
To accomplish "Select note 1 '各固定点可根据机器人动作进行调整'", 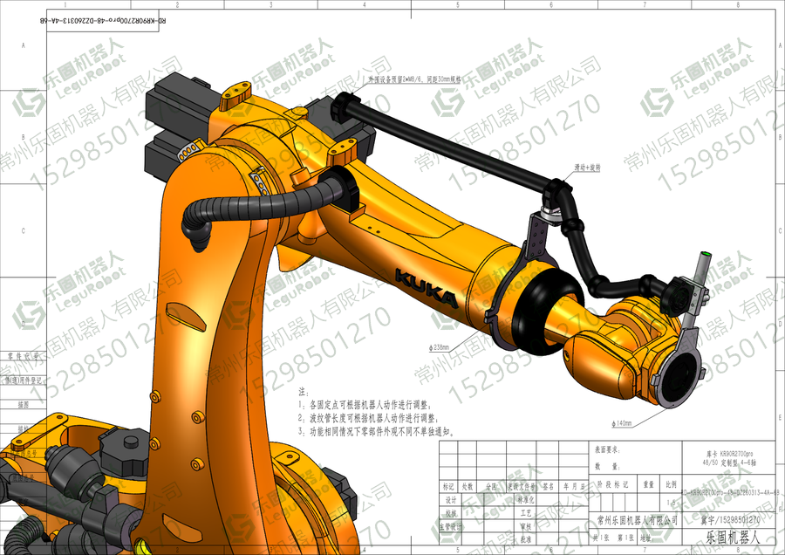I will 365,405.
